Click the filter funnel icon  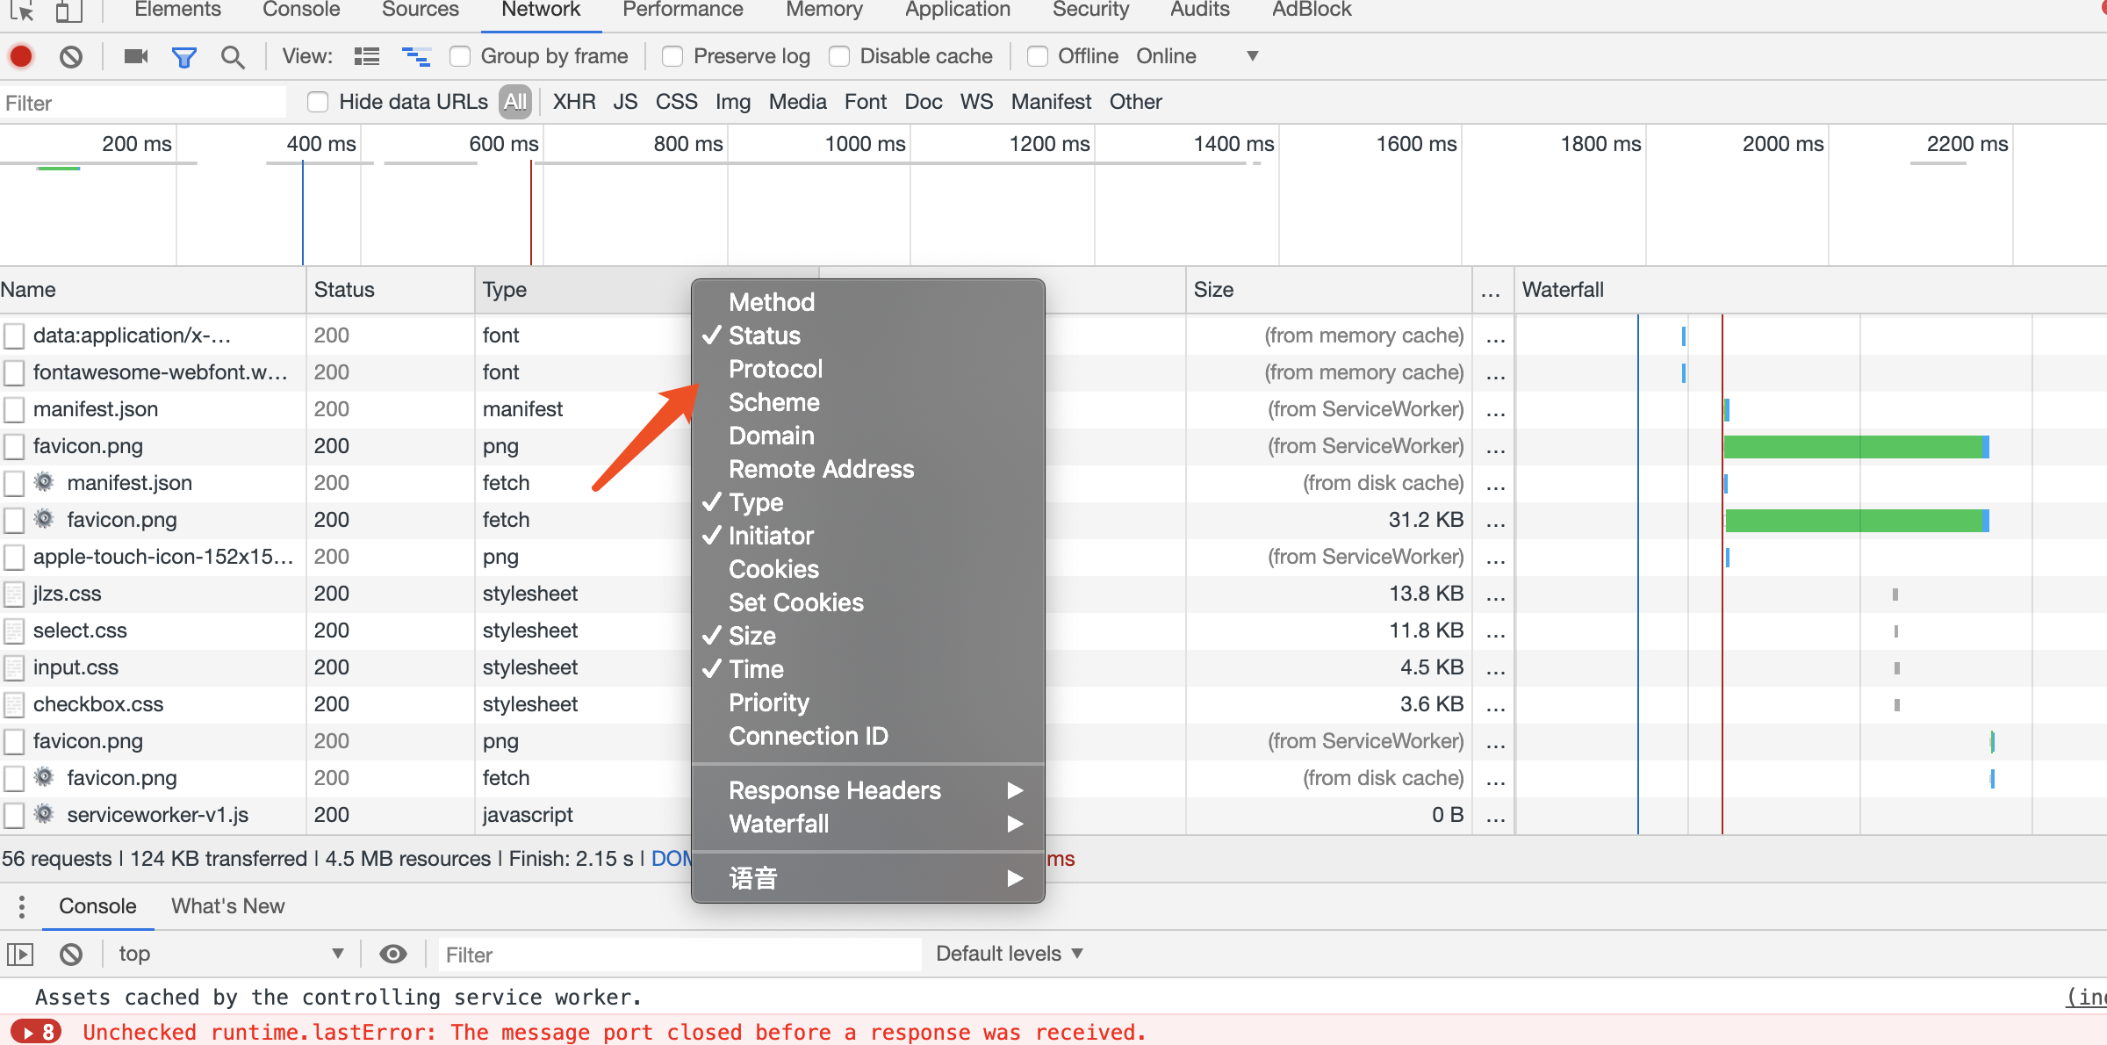(x=185, y=55)
